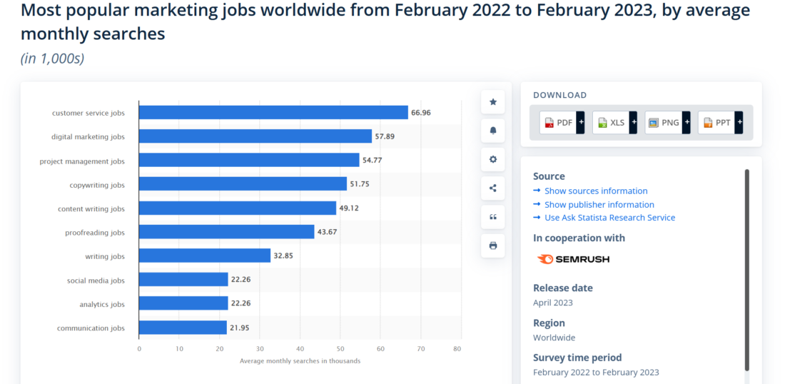Expand the plus next to PDF

[x=580, y=123]
